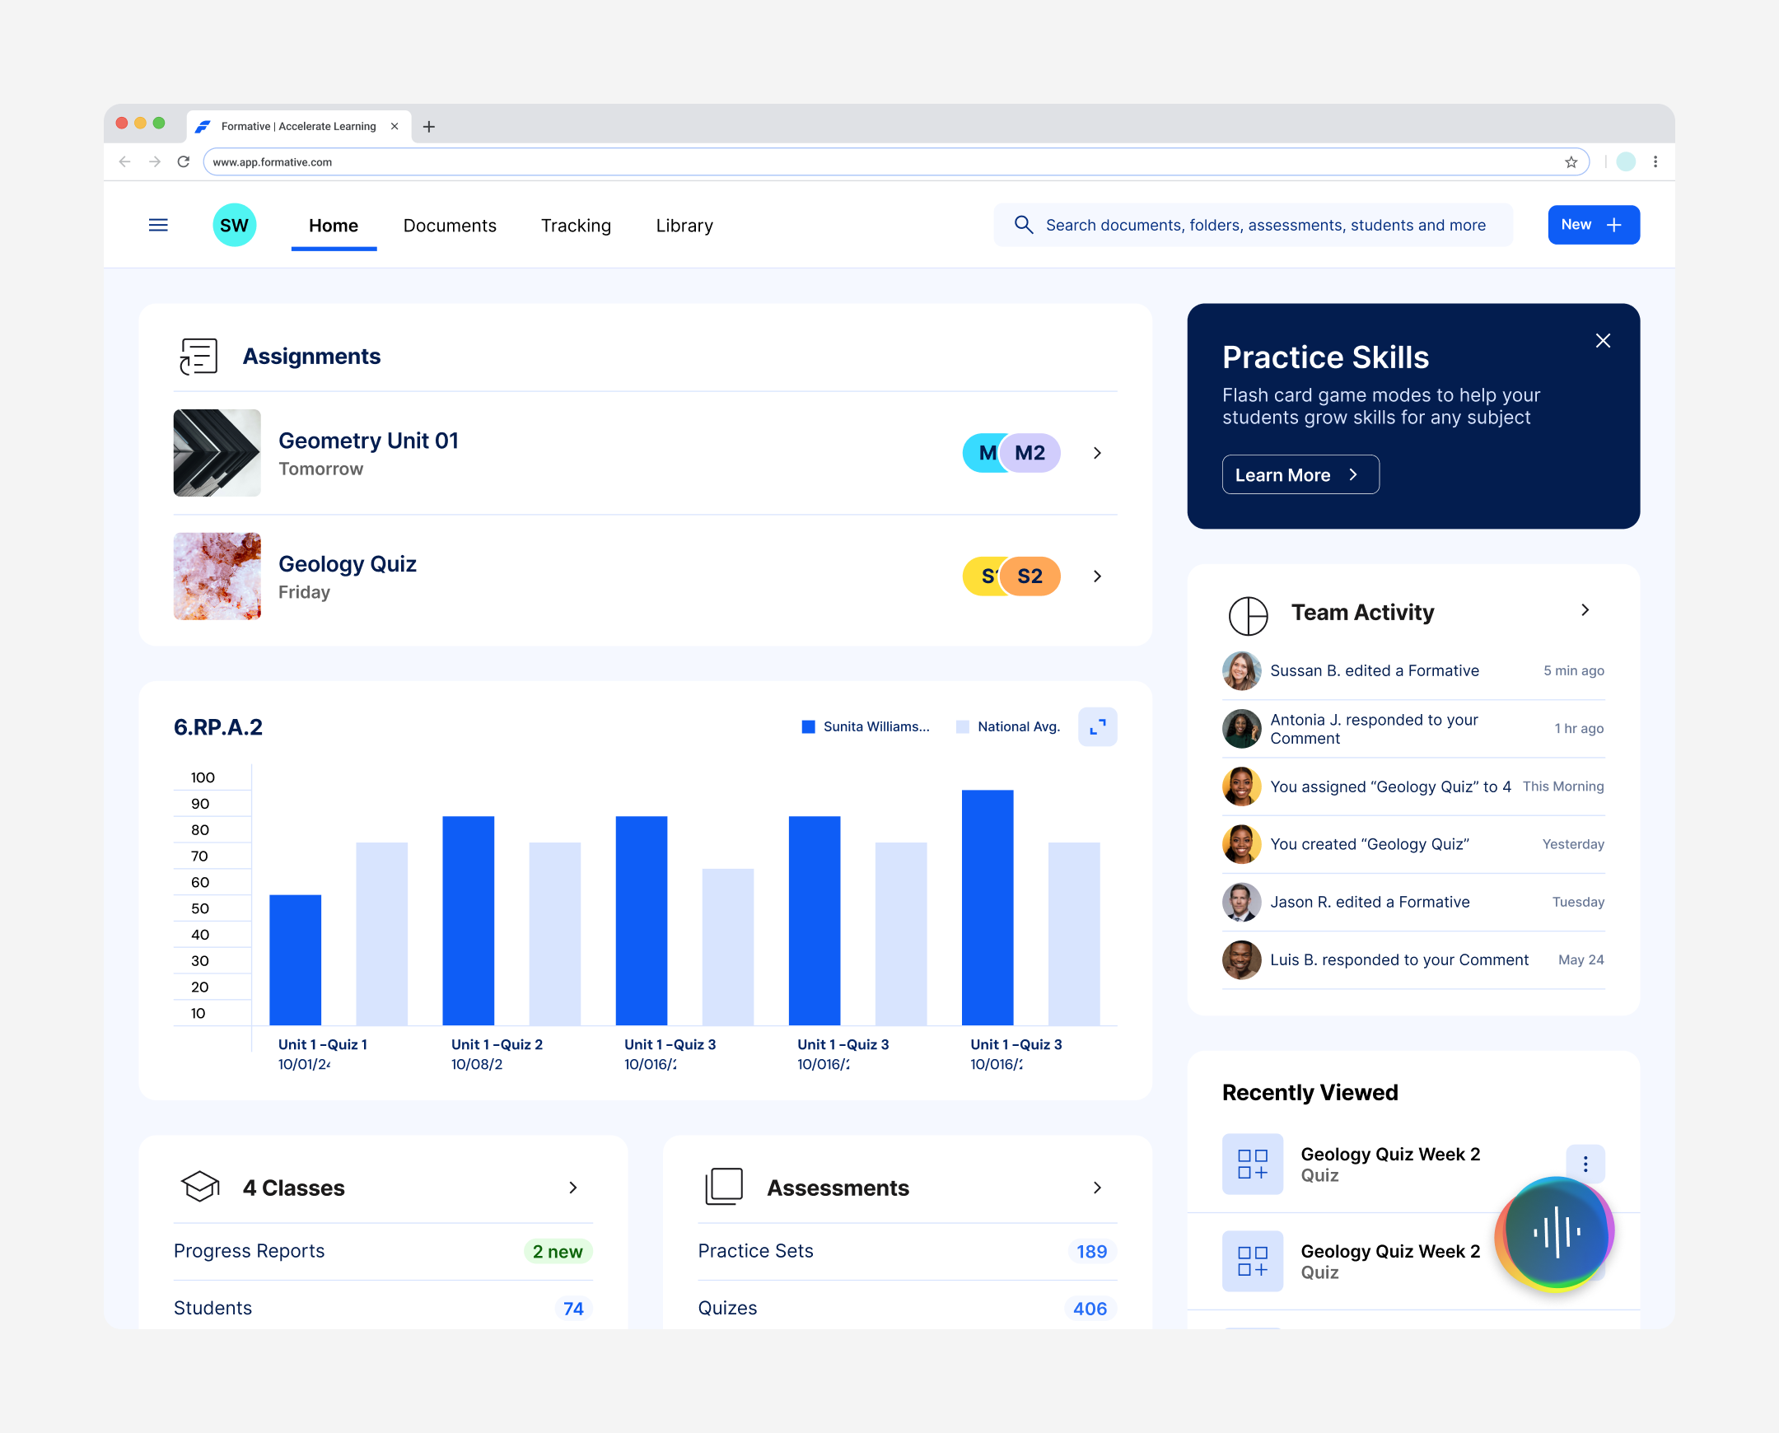Expand details for Geometry Unit 01 assignment
The height and width of the screenshot is (1433, 1779).
(x=1097, y=452)
